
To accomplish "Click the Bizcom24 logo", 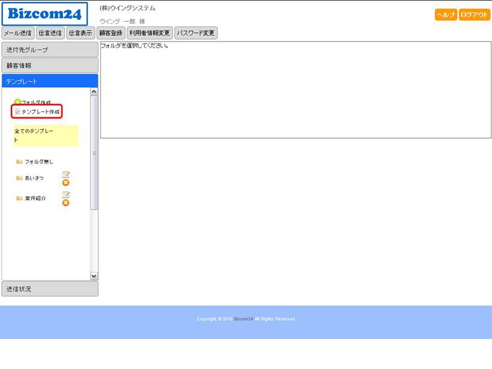I will click(x=44, y=14).
